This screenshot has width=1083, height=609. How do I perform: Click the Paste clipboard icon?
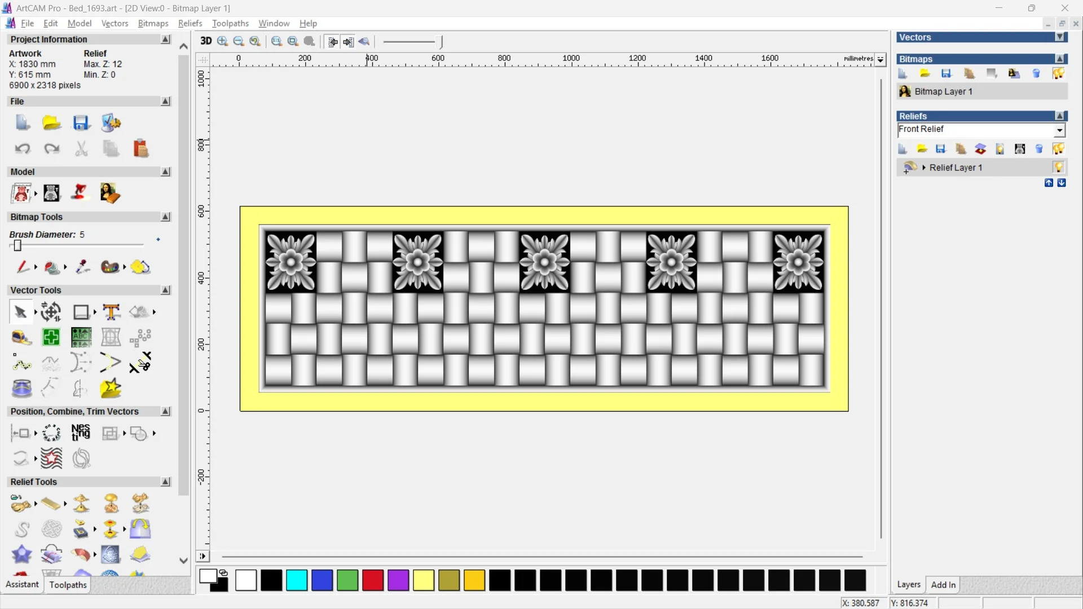pos(140,149)
